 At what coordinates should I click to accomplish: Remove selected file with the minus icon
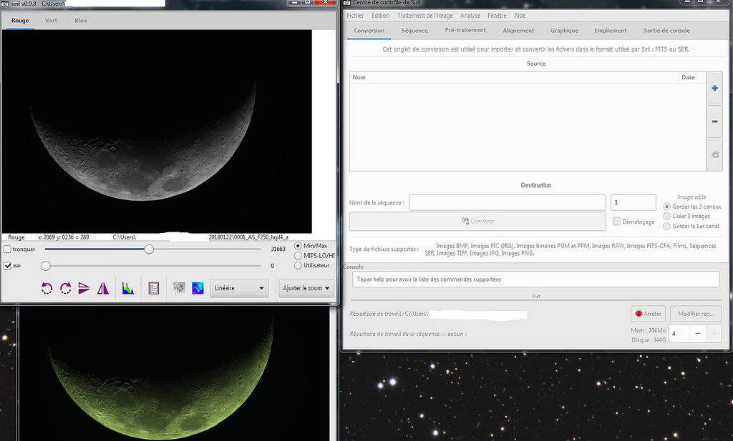(x=714, y=122)
